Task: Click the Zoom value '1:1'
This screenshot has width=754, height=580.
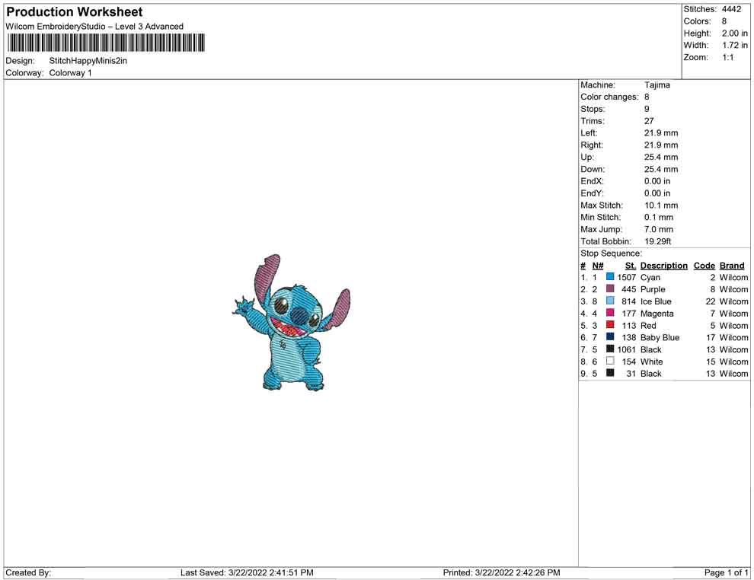Action: 728,57
